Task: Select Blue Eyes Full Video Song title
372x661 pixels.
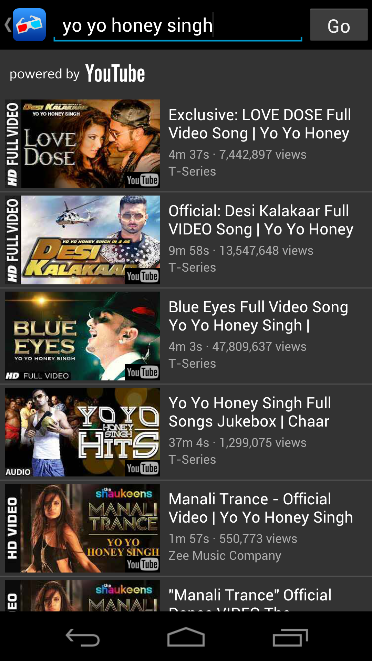Action: (x=258, y=316)
